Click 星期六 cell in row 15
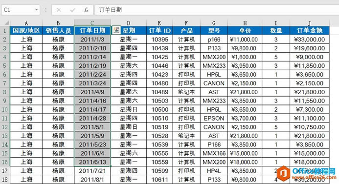The height and width of the screenshot is (184, 339). [x=129, y=153]
